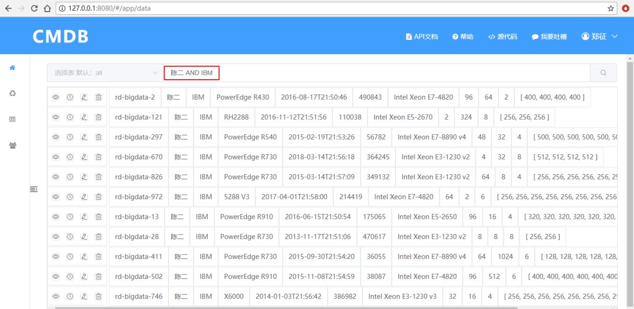Delete row rd-bigdata-28 with trash icon

click(x=98, y=236)
